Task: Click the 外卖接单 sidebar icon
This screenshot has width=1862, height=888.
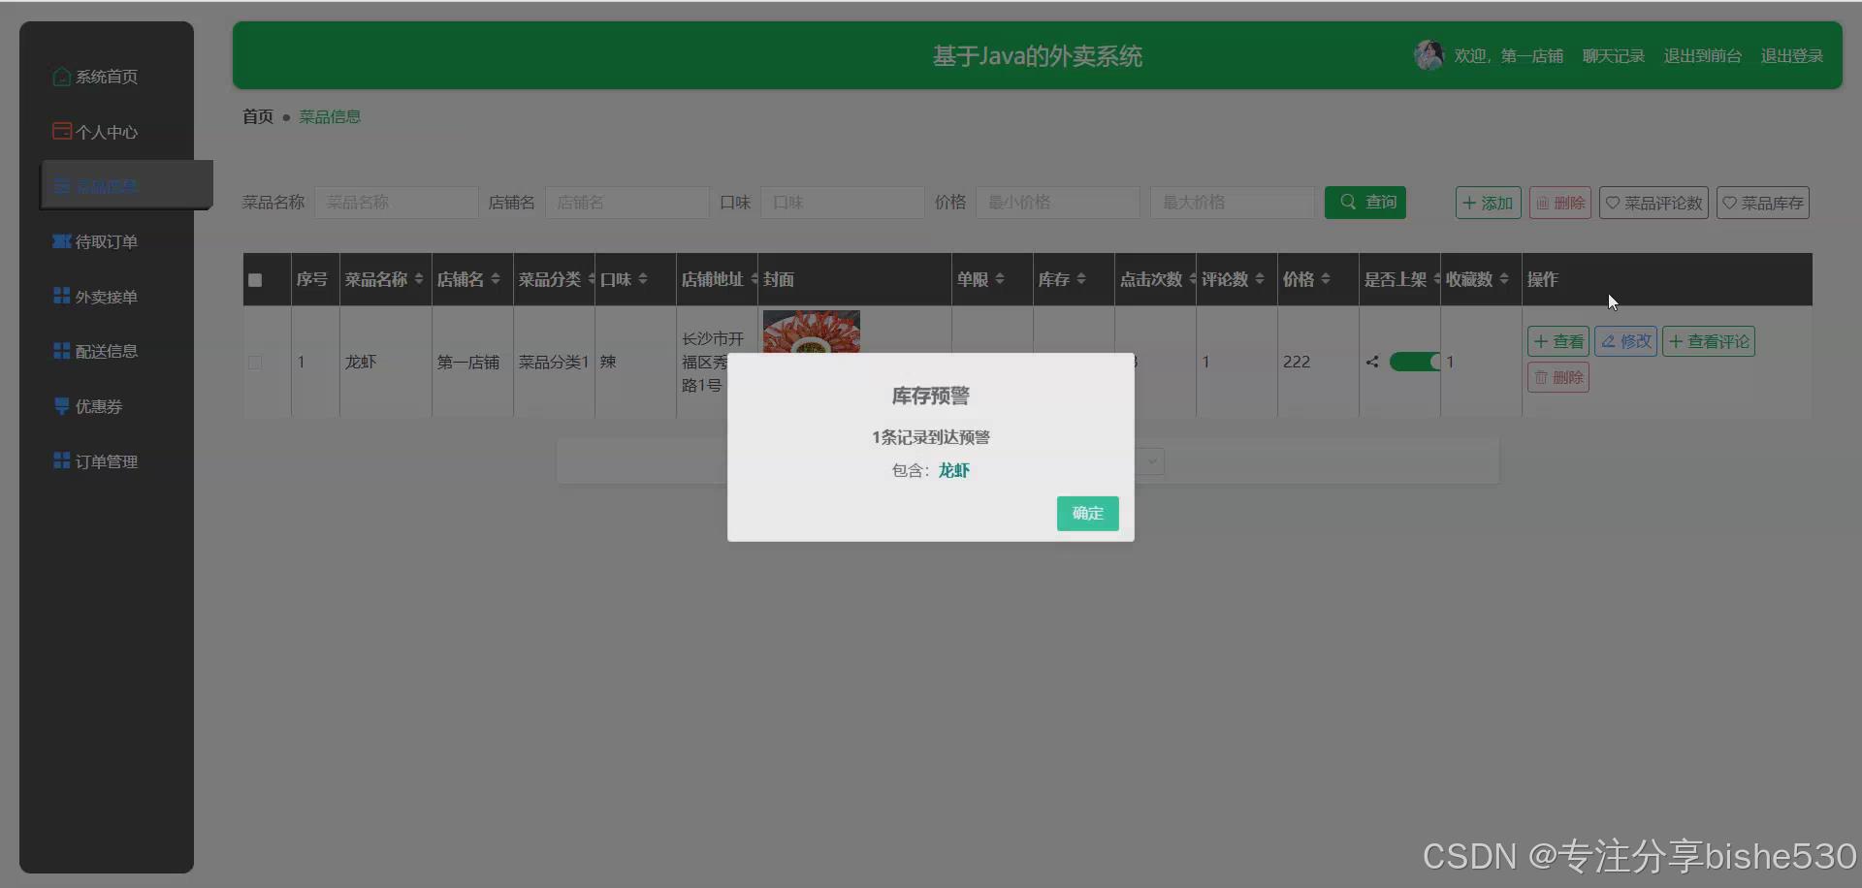Action: (x=60, y=296)
